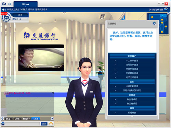Open the emoji smiley picker in chat
171x128 pixels.
[51, 124]
